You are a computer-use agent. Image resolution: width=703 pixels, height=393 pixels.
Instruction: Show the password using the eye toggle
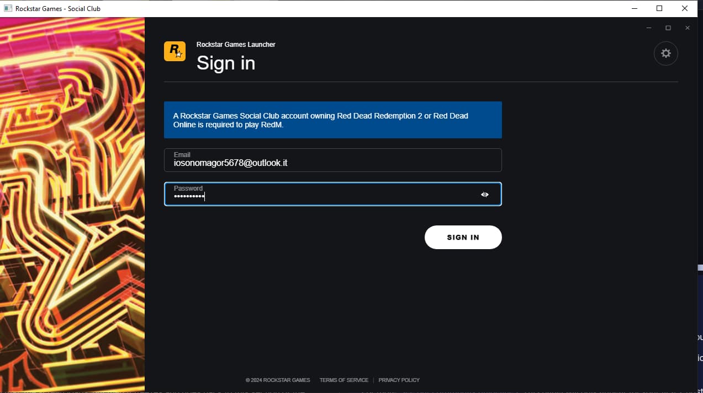[484, 194]
